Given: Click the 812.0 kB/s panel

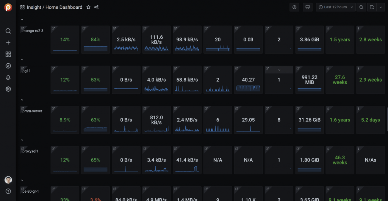Looking at the screenshot, I should click(156, 120).
